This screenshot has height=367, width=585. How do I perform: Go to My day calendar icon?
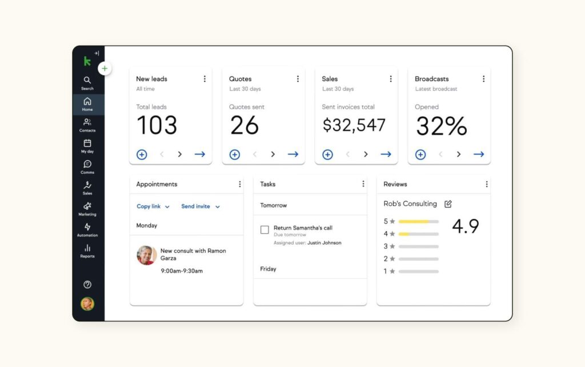tap(87, 146)
